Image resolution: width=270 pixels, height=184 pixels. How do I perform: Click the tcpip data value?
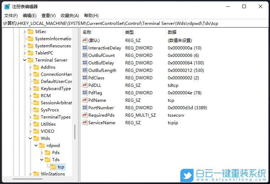coord(173,123)
